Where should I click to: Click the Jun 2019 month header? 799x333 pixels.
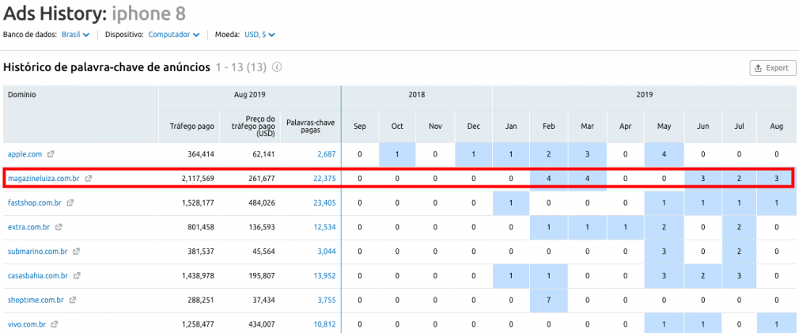[702, 127]
